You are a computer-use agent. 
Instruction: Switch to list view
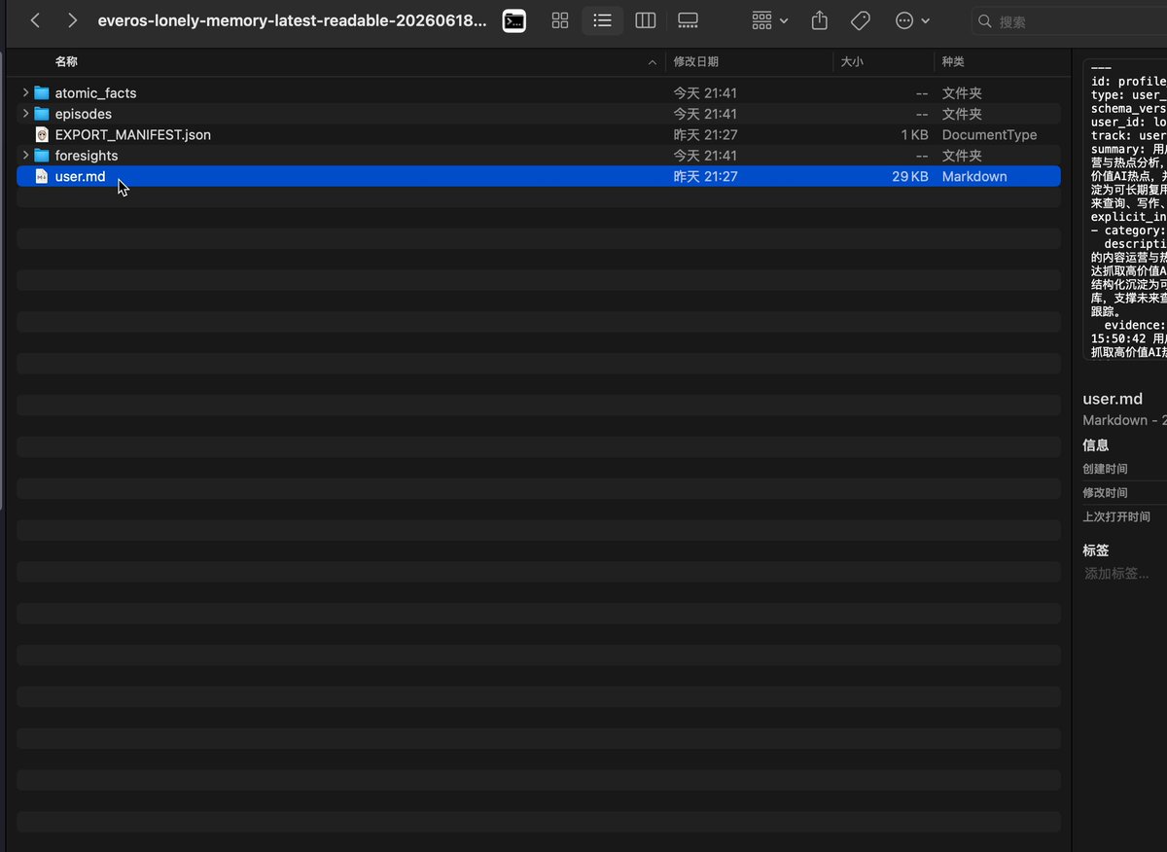[603, 20]
